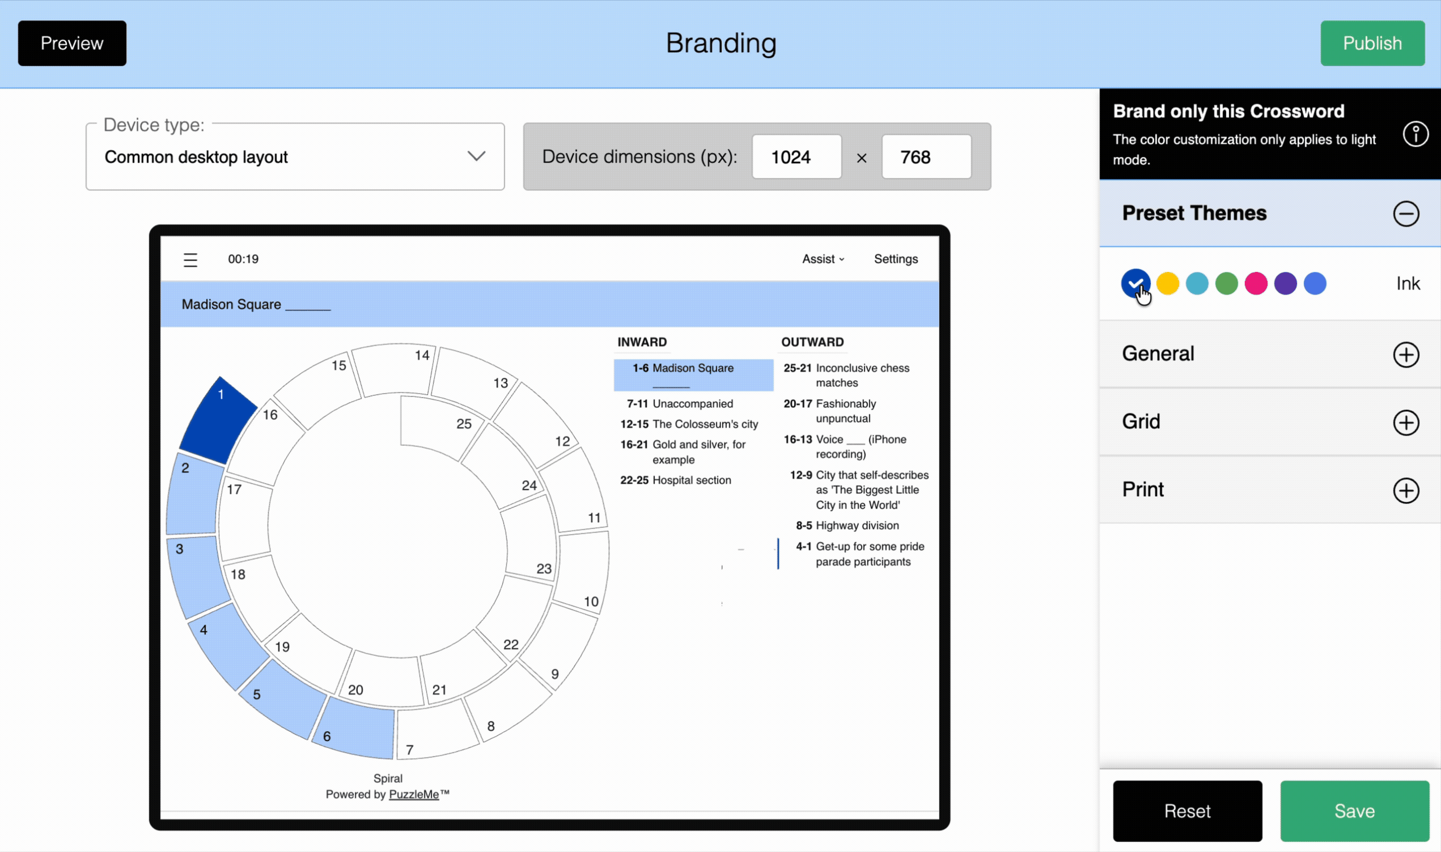This screenshot has width=1441, height=852.
Task: Select the teal preset theme swatch
Action: 1197,283
